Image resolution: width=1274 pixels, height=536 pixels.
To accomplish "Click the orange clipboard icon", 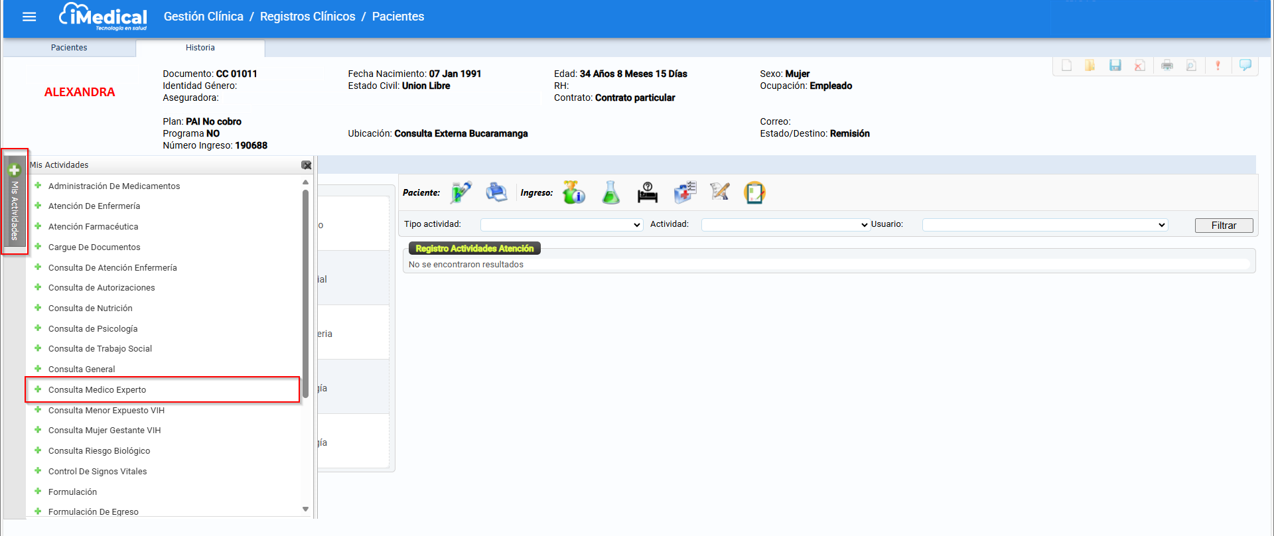I will (x=754, y=192).
